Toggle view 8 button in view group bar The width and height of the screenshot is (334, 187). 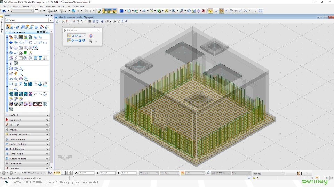[x=72, y=173]
